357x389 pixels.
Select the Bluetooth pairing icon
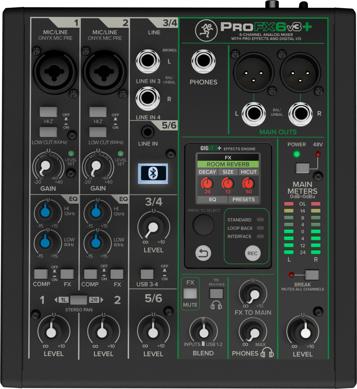click(153, 174)
